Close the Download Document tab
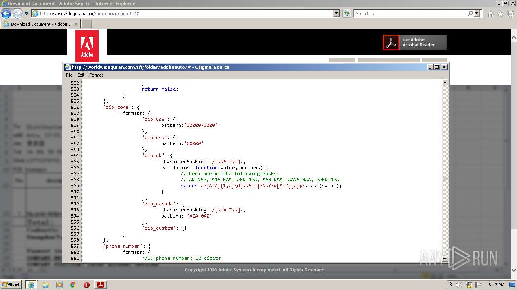The image size is (517, 290). coord(76,24)
